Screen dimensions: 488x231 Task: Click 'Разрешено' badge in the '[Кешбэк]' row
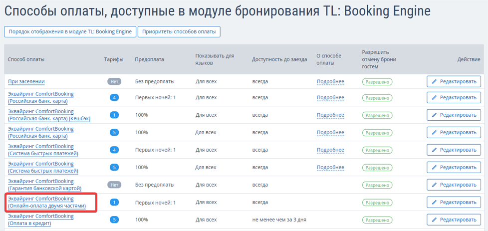377,115
